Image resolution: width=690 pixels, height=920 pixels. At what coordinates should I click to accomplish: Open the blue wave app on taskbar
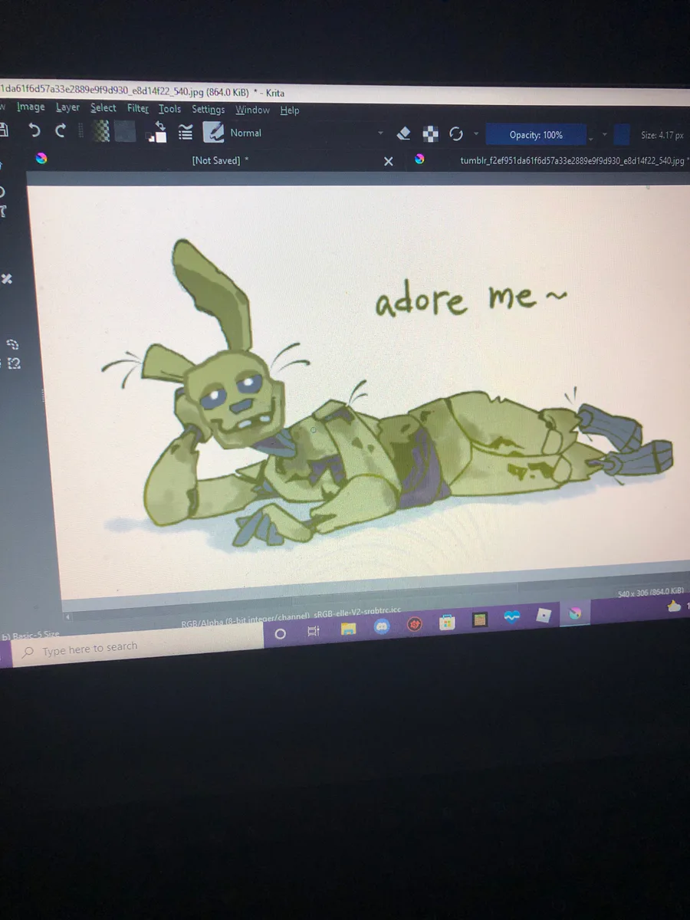tap(512, 617)
